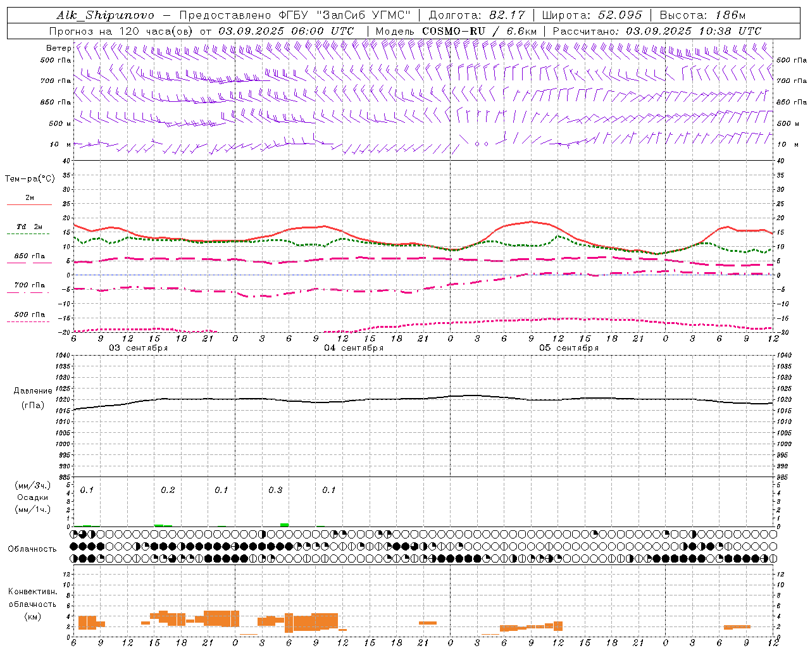The height and width of the screenshot is (648, 810).
Task: Click the date label 05 сентября
Action: click(568, 348)
